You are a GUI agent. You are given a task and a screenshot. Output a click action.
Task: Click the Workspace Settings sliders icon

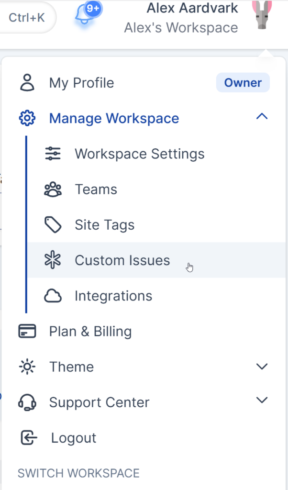(x=53, y=154)
